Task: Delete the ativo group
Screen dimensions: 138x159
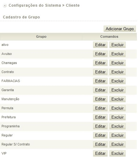Action: (x=118, y=45)
